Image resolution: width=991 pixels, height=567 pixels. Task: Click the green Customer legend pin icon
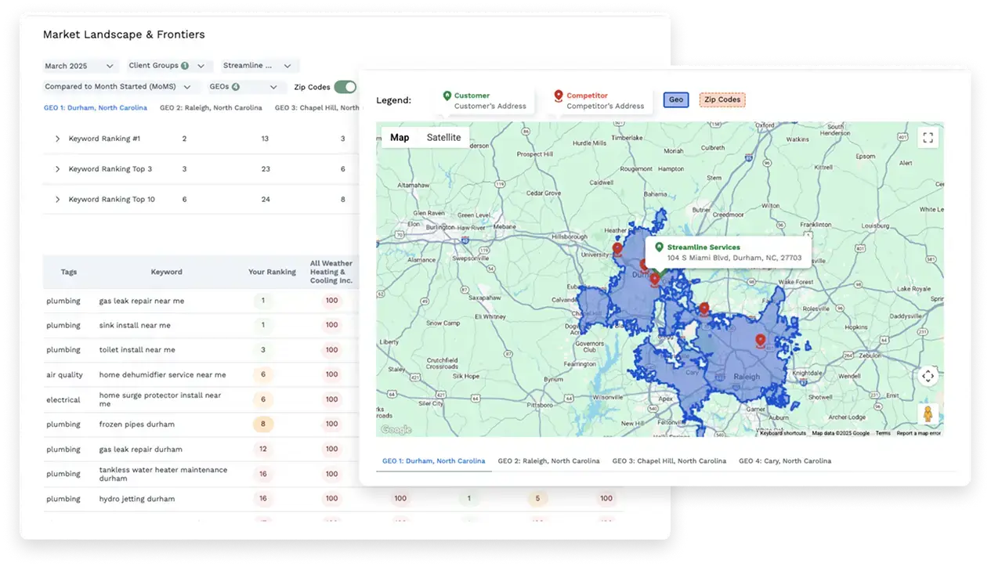point(447,96)
